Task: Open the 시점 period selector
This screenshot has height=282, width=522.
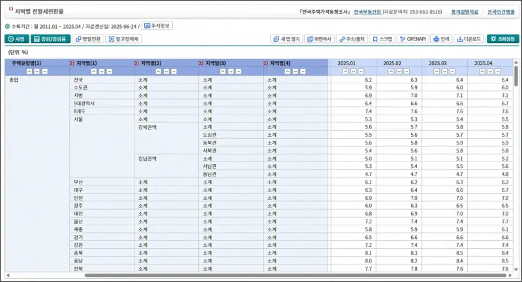Action: tap(17, 39)
